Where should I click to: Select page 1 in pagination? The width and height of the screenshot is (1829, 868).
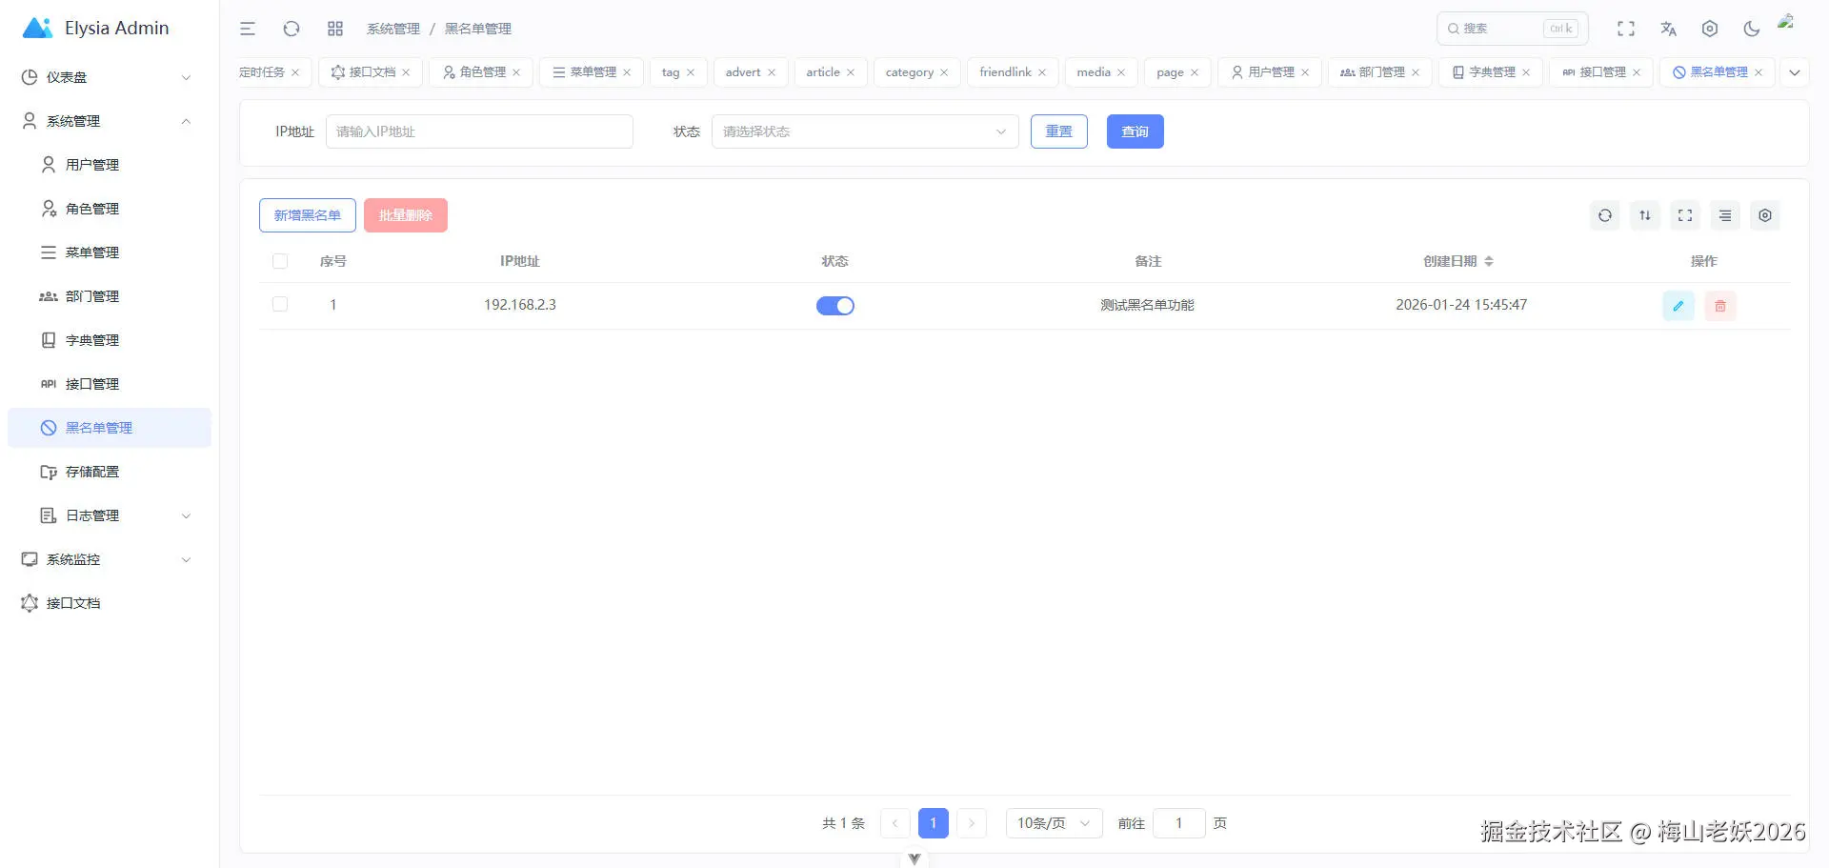[x=934, y=823]
